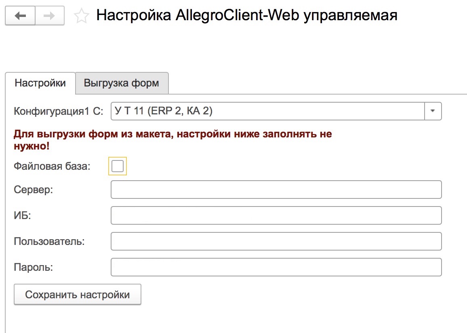The height and width of the screenshot is (333, 467).
Task: Add page to favorites with star icon
Action: click(x=81, y=16)
